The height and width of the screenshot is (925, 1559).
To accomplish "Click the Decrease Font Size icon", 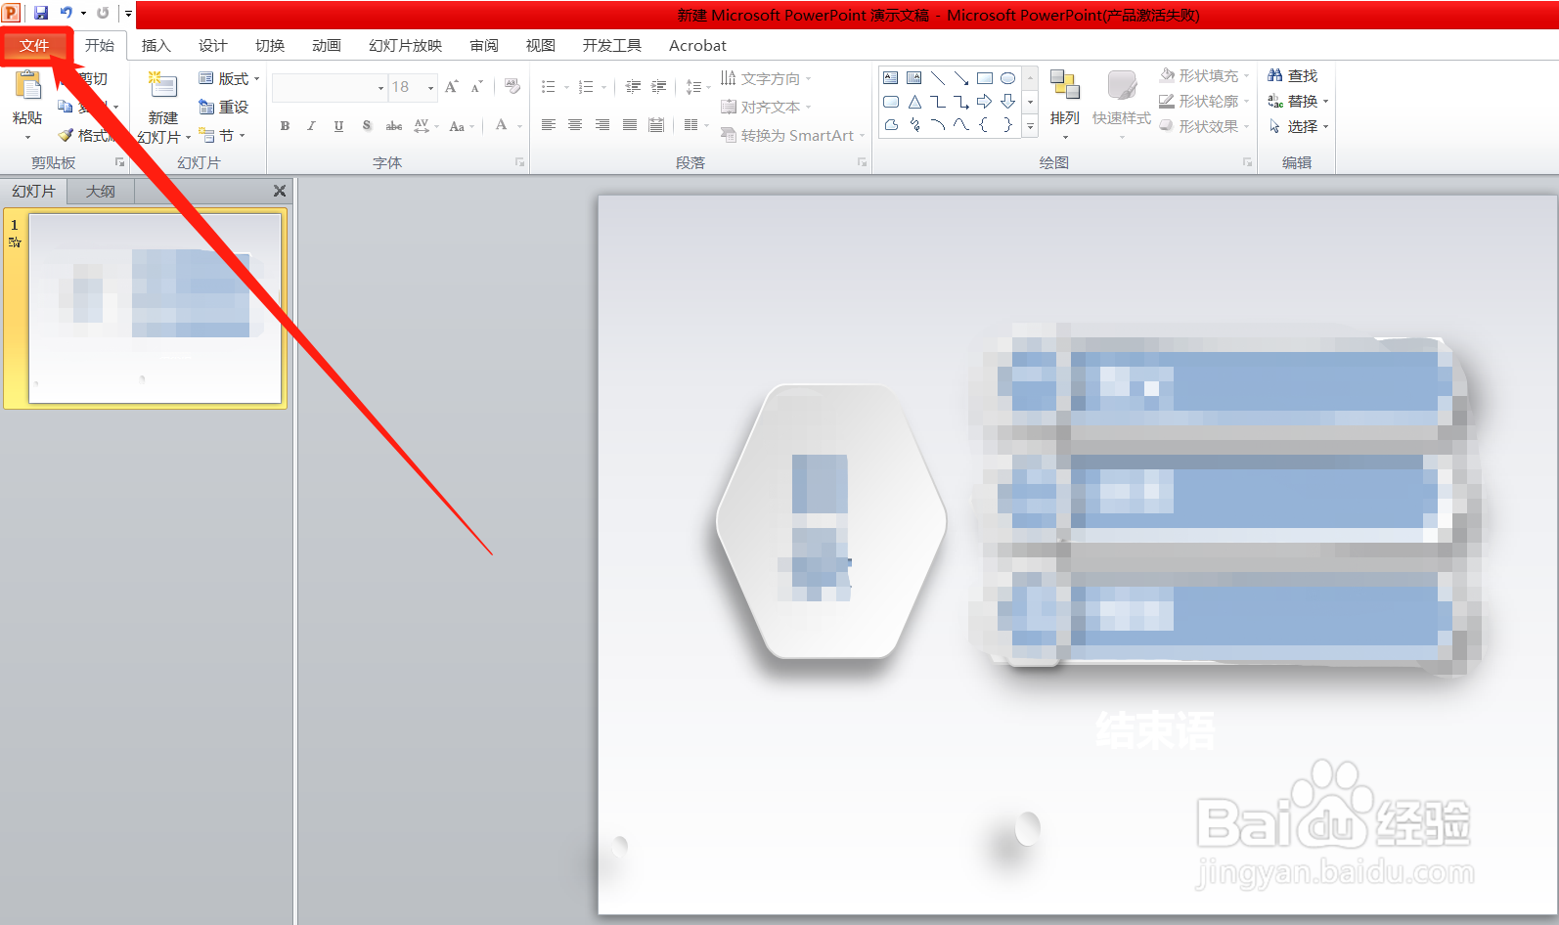I will coord(476,87).
